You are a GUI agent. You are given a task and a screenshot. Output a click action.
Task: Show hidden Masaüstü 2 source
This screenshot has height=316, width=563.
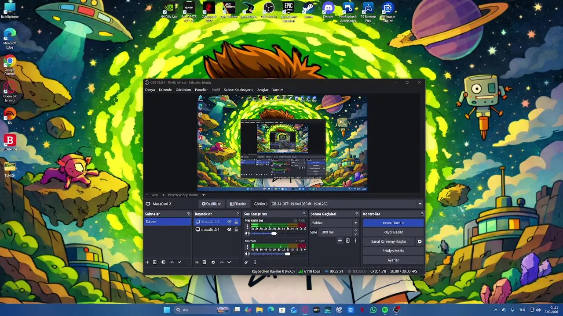(x=229, y=222)
